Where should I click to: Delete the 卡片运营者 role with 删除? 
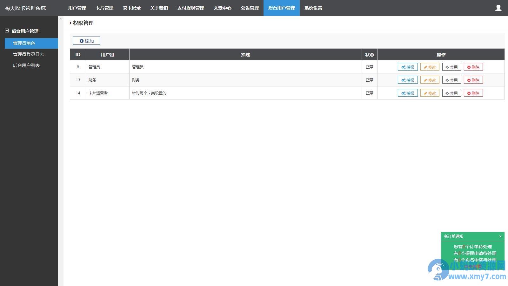[x=473, y=93]
